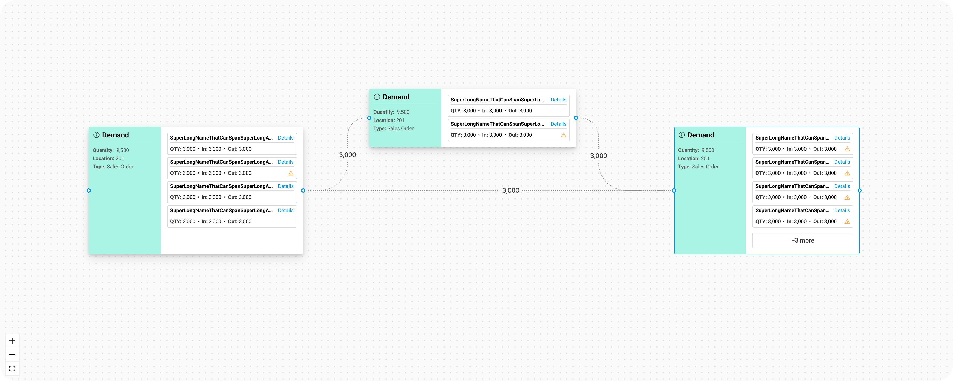Click warning triangle in middle node's second item
The width and height of the screenshot is (953, 381).
pos(563,135)
